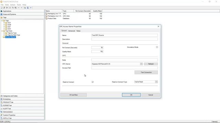Sort by the Name column header
This screenshot has width=220, height=123.
tap(54, 11)
